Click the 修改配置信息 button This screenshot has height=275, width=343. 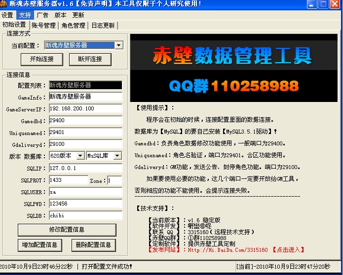tap(67, 230)
